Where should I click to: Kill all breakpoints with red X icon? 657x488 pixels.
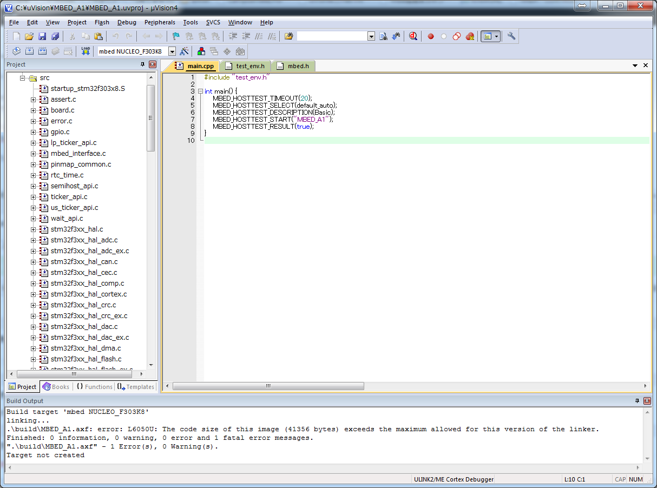(470, 36)
